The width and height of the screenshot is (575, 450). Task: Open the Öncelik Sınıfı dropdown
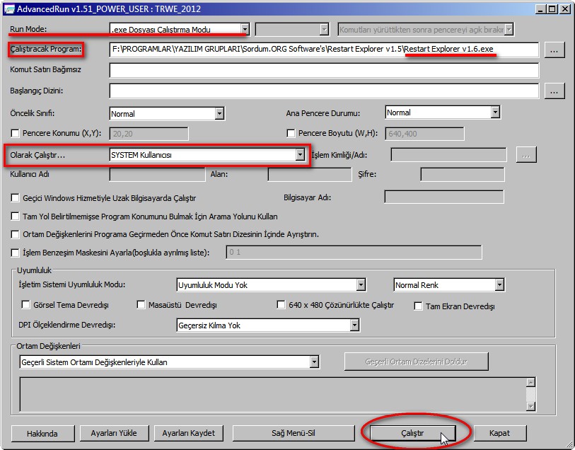(x=167, y=114)
